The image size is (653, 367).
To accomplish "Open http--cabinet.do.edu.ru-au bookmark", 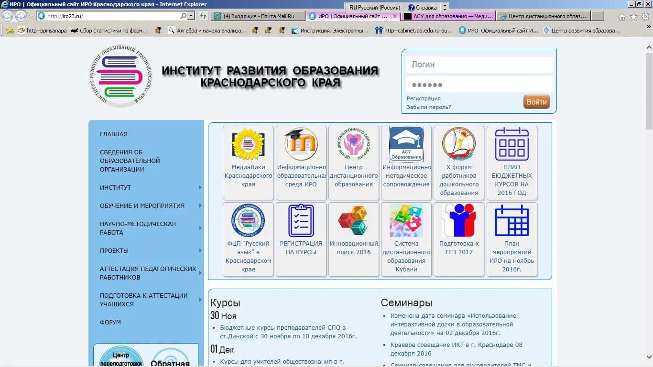I will [x=414, y=30].
